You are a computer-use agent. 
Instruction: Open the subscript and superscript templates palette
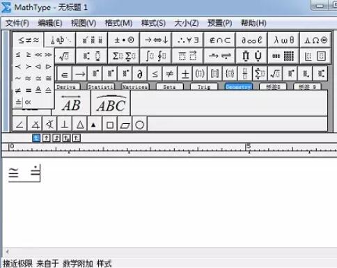pyautogui.click(x=92, y=56)
